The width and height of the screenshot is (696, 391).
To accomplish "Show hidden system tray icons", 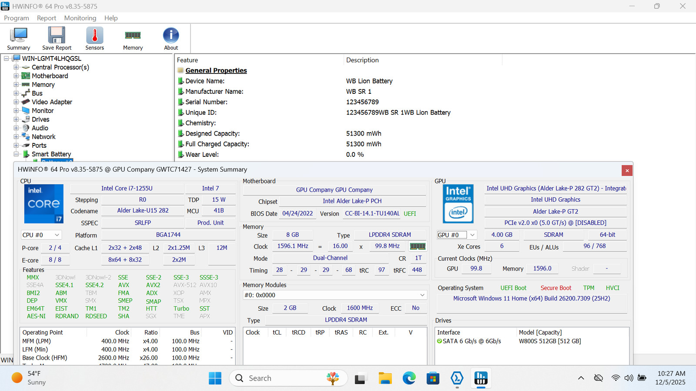I will 581,378.
